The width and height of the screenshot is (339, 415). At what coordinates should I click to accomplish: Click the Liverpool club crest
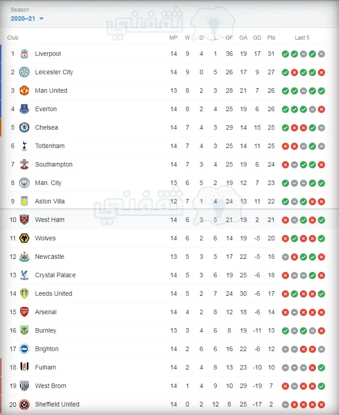click(x=24, y=54)
